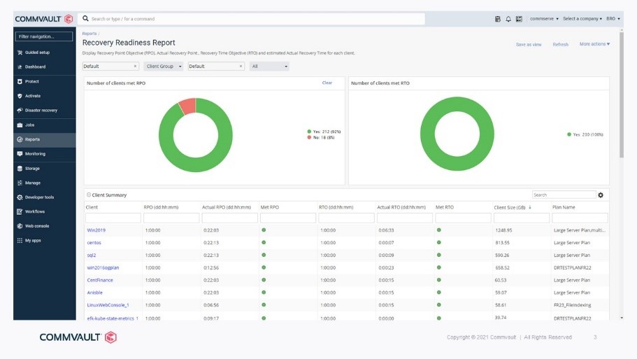The height and width of the screenshot is (359, 637).
Task: Open the Win2019 client link
Action: point(96,230)
